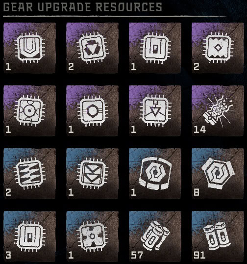This screenshot has height=264, width=247.
Task: Select purple door-symbol coil, count 1
Action: [155, 48]
